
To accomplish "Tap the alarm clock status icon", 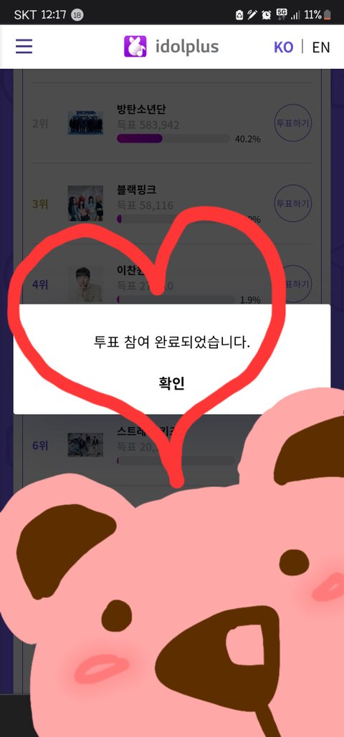I will [x=267, y=14].
